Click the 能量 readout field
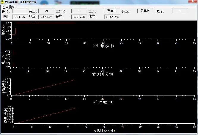The width and height of the screenshot is (198, 135). (x=112, y=17)
